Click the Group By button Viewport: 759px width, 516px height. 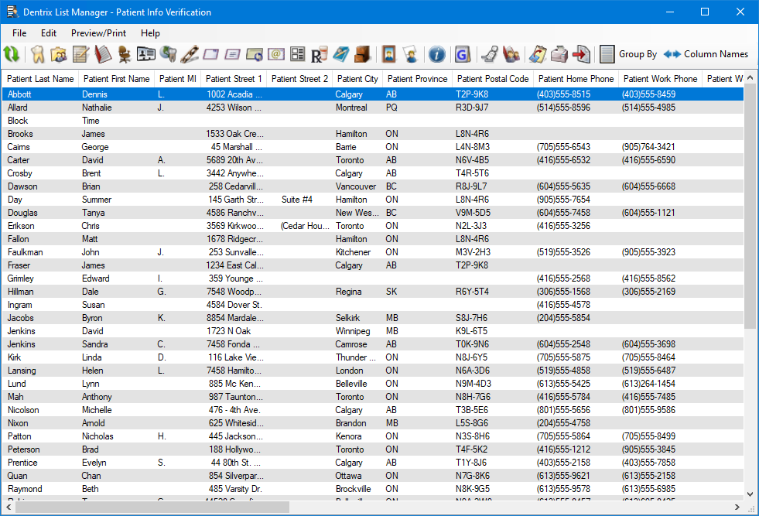click(x=627, y=53)
